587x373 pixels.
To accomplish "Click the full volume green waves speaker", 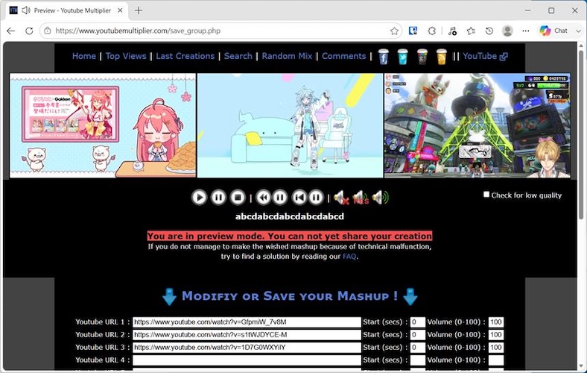I will pos(381,198).
